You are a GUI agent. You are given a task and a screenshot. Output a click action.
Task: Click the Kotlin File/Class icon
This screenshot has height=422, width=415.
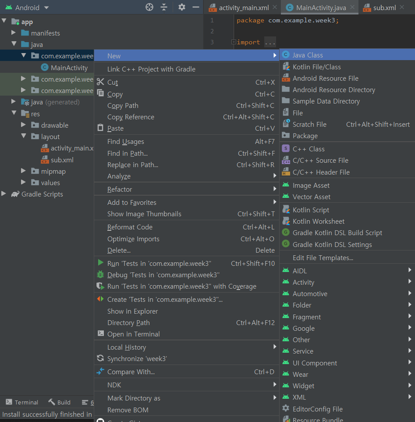[286, 67]
